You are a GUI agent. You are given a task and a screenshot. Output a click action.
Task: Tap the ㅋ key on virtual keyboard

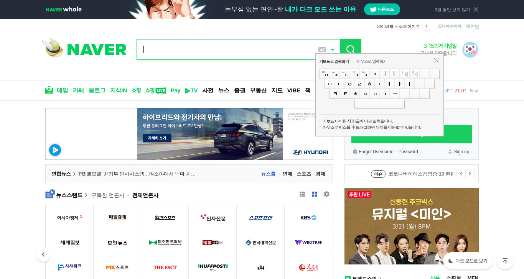click(x=335, y=94)
